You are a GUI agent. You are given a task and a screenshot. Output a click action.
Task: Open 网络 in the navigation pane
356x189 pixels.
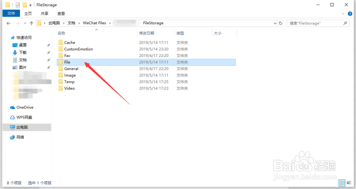point(17,137)
